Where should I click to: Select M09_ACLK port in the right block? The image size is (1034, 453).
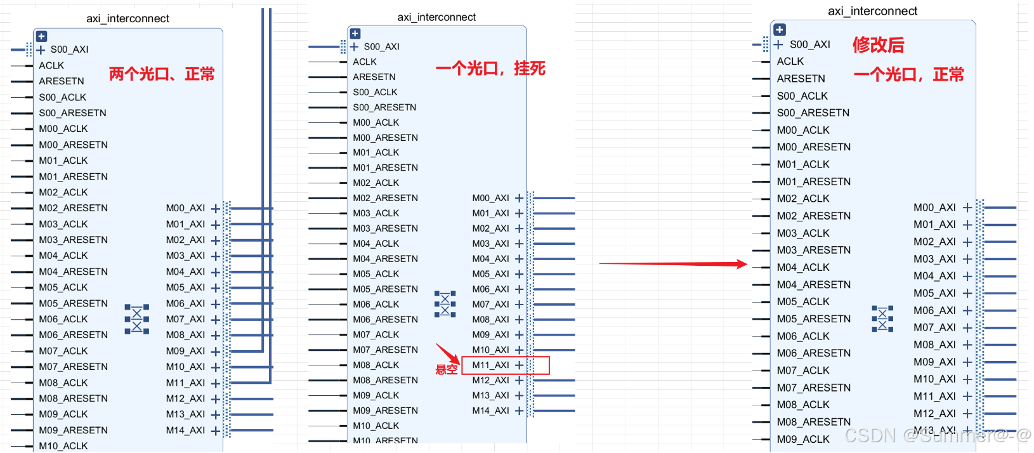coord(803,439)
